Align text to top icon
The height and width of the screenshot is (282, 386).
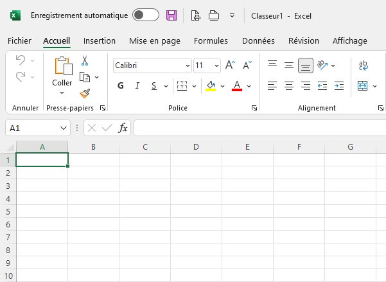(x=272, y=64)
